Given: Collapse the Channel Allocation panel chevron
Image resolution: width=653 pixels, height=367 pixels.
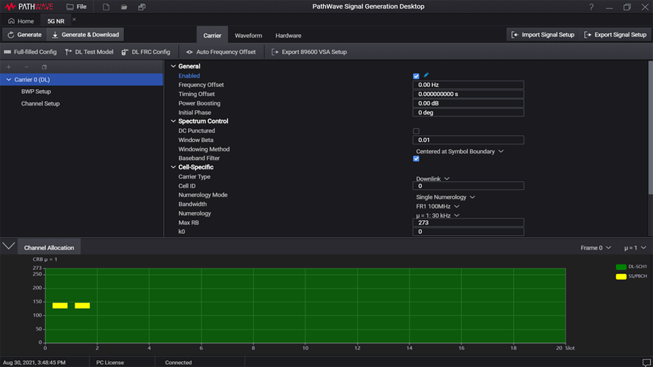Looking at the screenshot, I should pos(9,246).
